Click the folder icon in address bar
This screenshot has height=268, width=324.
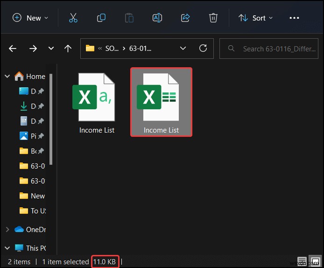pyautogui.click(x=90, y=49)
